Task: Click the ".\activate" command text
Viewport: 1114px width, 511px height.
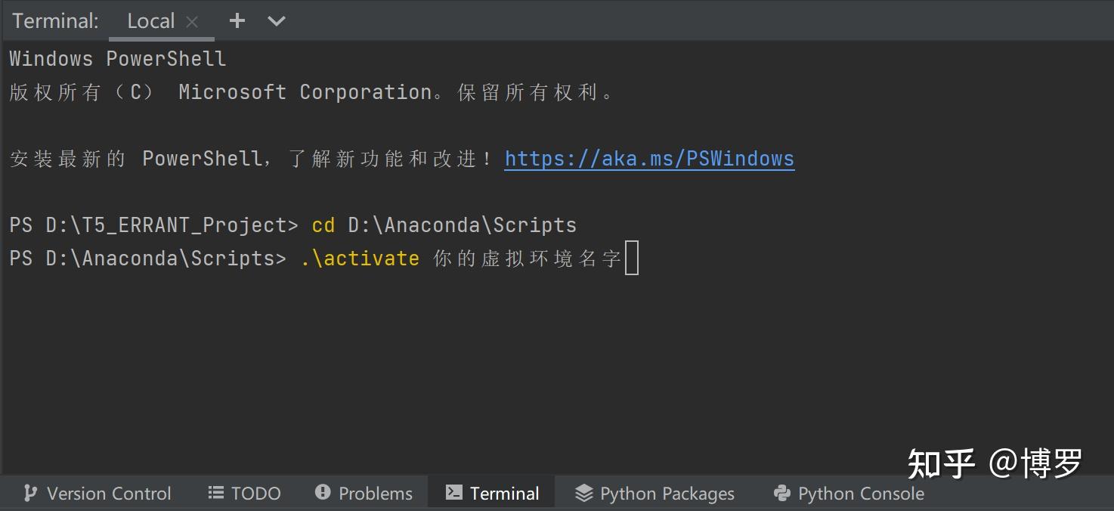Action: (x=360, y=259)
